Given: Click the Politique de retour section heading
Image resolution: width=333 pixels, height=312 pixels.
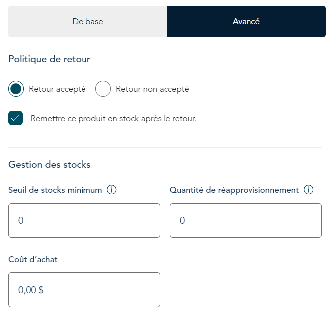Looking at the screenshot, I should pyautogui.click(x=49, y=59).
